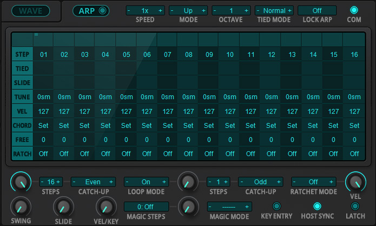Click the Slide knob
The image size is (376, 226).
tap(62, 207)
